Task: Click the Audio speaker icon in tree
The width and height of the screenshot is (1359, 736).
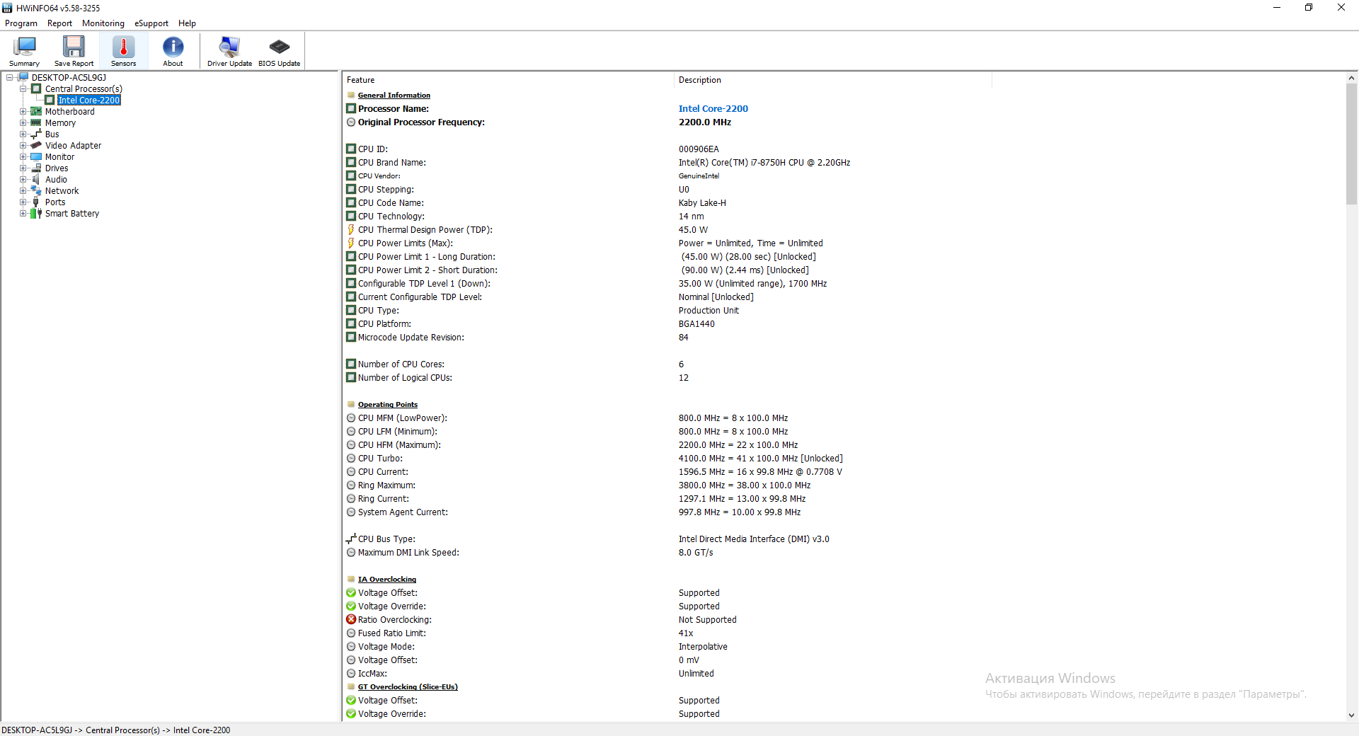Action: coord(36,180)
